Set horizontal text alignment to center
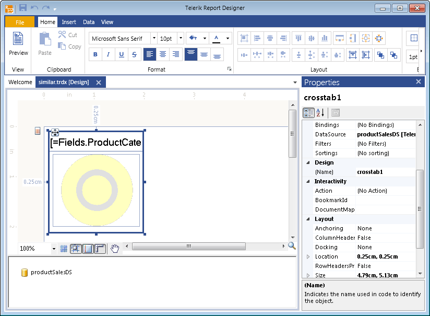The height and width of the screenshot is (316, 430). tap(163, 54)
